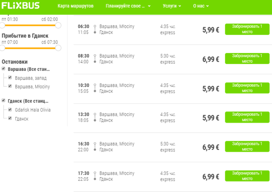Click route stops icon for 08:30 trip
This screenshot has height=192, width=272.
click(95, 59)
